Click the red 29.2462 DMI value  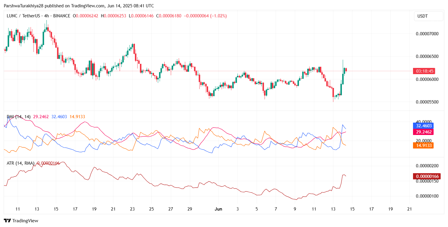pyautogui.click(x=41, y=116)
